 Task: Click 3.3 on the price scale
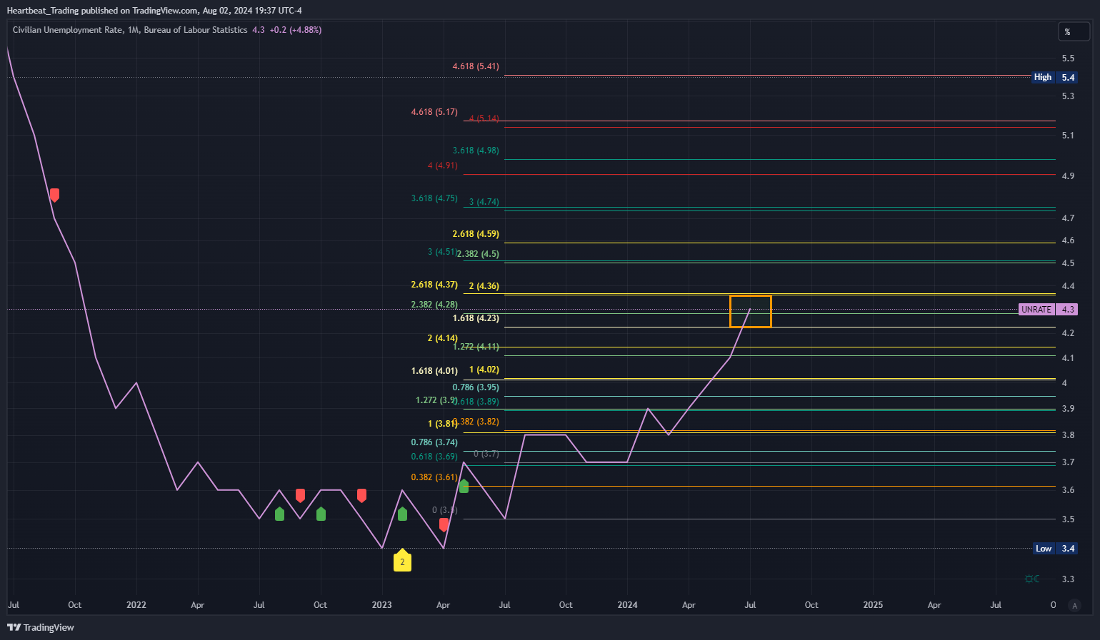point(1068,579)
